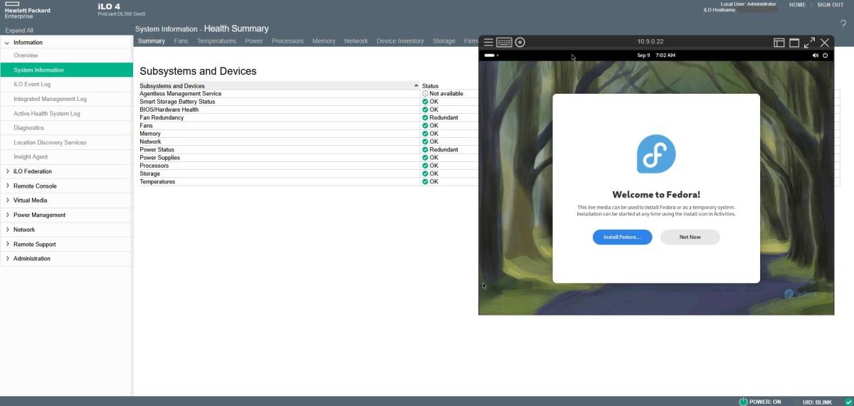The image size is (854, 406).
Task: Open the Storage tab
Action: tap(444, 41)
